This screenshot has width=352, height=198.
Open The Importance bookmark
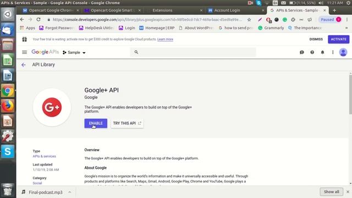coord(305,28)
